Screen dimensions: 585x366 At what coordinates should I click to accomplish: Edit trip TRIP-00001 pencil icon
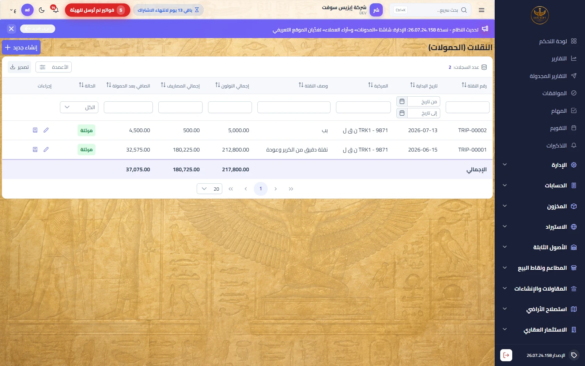pos(46,149)
